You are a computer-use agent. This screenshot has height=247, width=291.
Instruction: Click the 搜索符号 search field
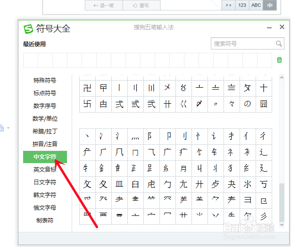coord(248,43)
